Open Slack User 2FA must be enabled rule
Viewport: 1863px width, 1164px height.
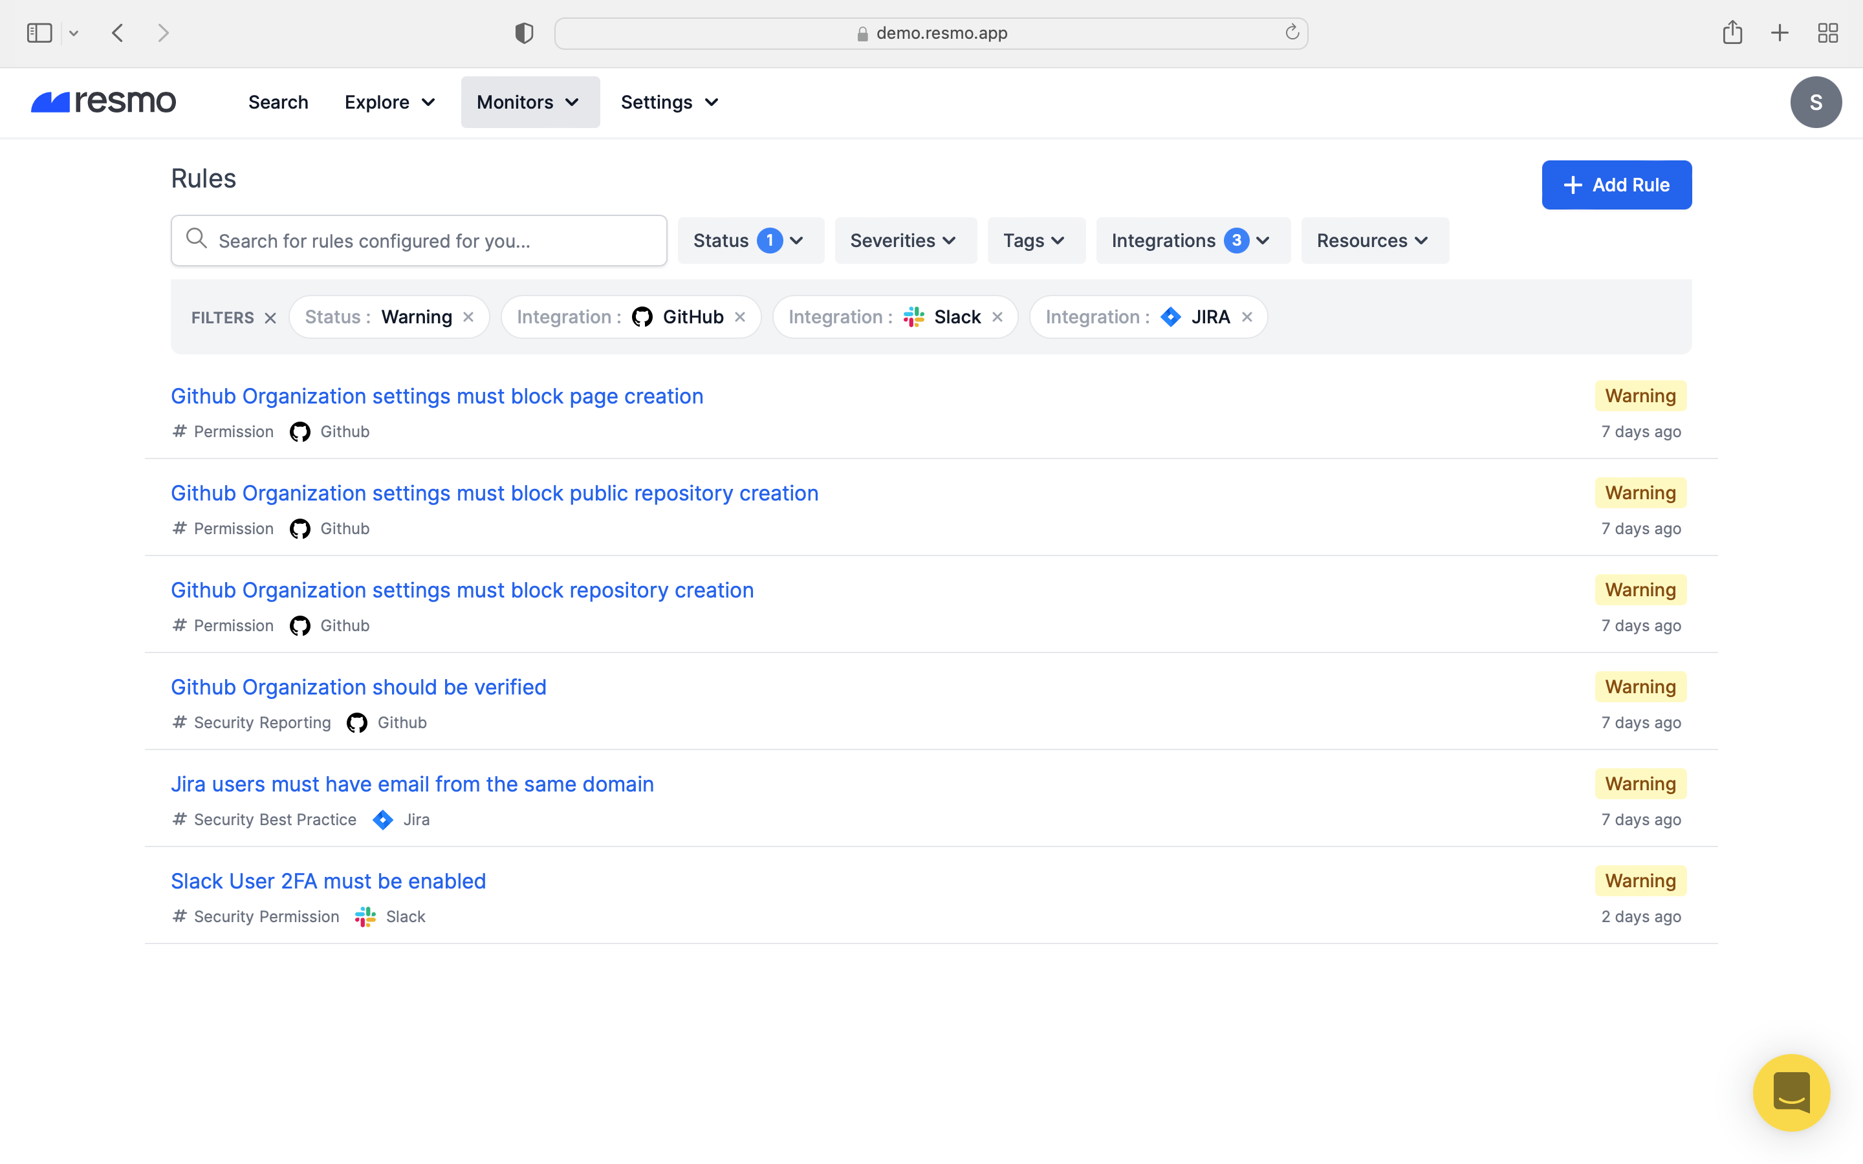coord(328,881)
